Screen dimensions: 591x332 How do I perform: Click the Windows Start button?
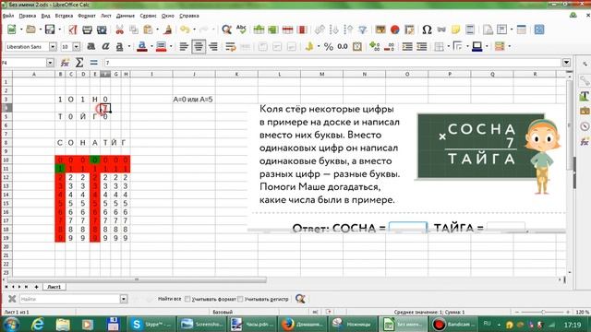(x=12, y=324)
